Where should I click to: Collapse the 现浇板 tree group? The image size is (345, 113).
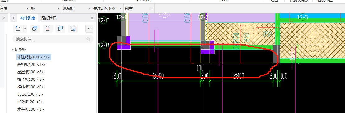coord(12,50)
